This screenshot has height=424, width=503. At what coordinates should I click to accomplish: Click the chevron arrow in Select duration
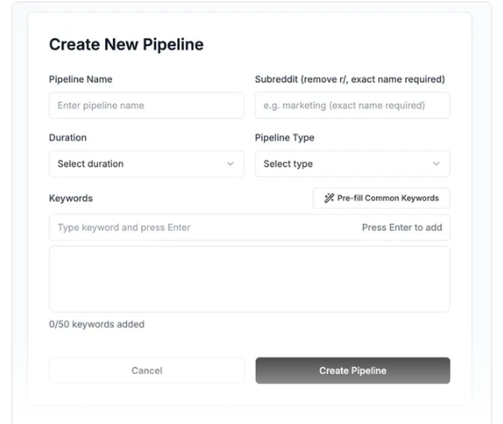[230, 164]
